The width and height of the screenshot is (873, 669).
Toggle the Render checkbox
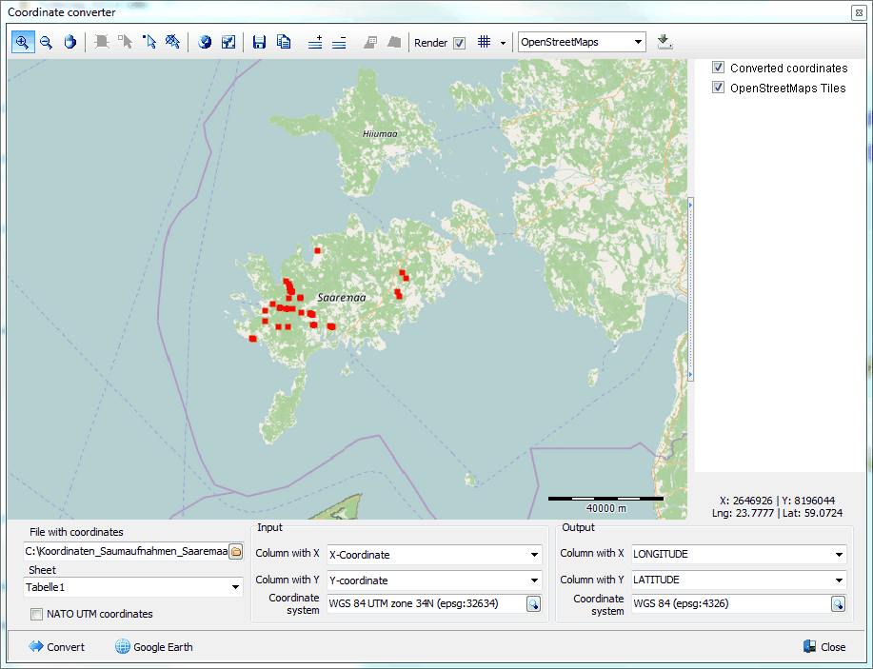coord(460,43)
